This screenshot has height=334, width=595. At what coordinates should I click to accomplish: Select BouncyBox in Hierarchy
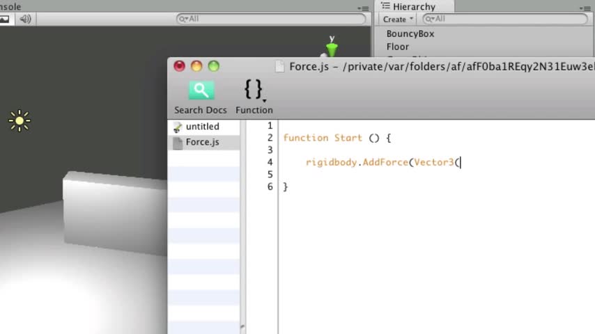coord(410,33)
